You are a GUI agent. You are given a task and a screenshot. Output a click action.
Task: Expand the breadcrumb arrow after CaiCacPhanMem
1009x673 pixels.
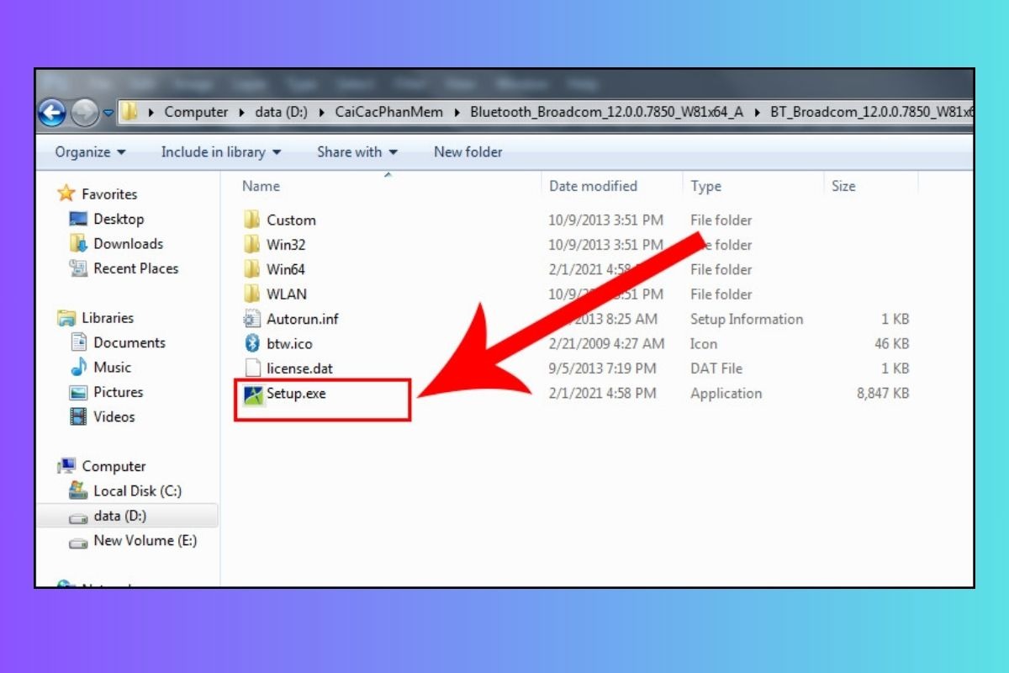click(x=458, y=112)
